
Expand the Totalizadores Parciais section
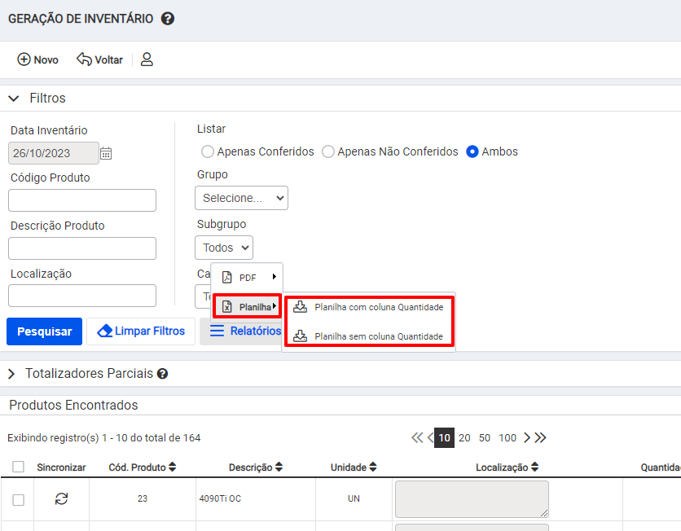(x=11, y=374)
